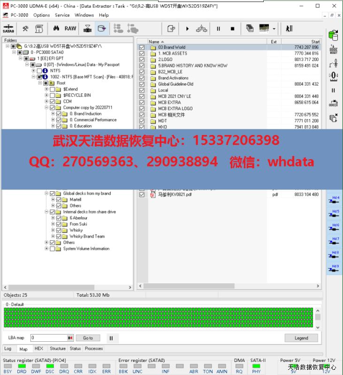Click the RAW recovery toolbar button
Screen dimensions: 343x375
[70, 29]
